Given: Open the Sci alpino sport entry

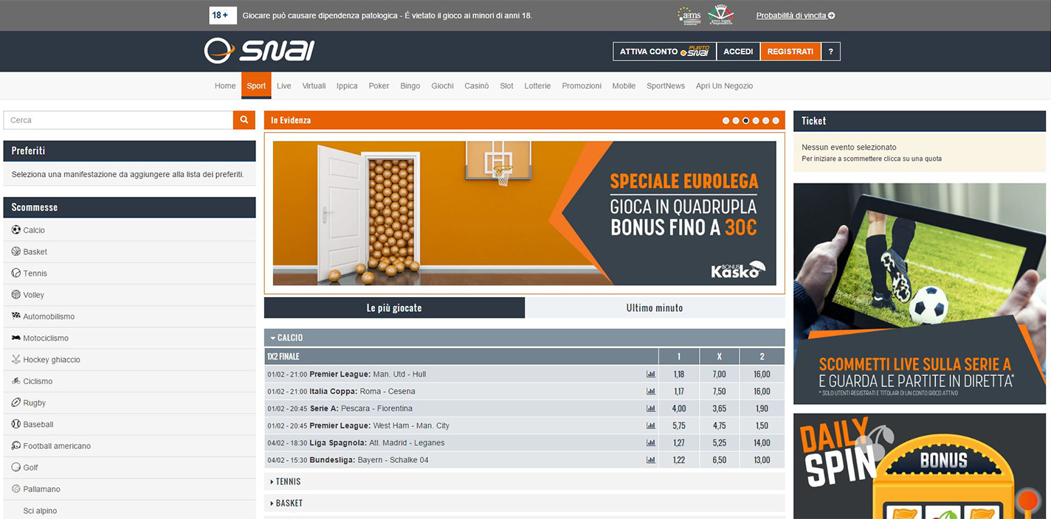Looking at the screenshot, I should coord(129,511).
